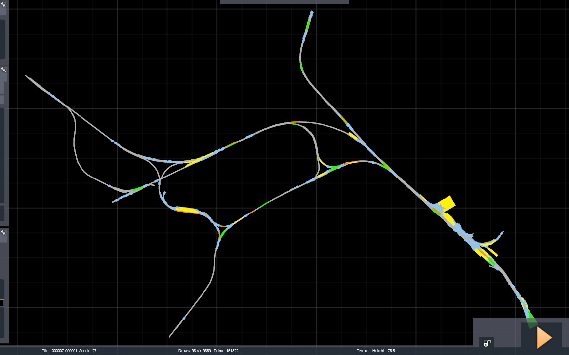Click the small black field on left panel
Screen dimensions: 569x355
tap(2, 303)
